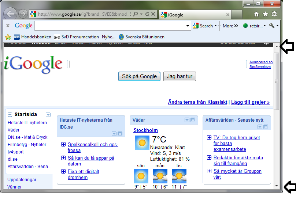Click the vertical scrollbar thumb
Image resolution: width=296 pixels, height=198 pixels.
pyautogui.click(x=276, y=81)
